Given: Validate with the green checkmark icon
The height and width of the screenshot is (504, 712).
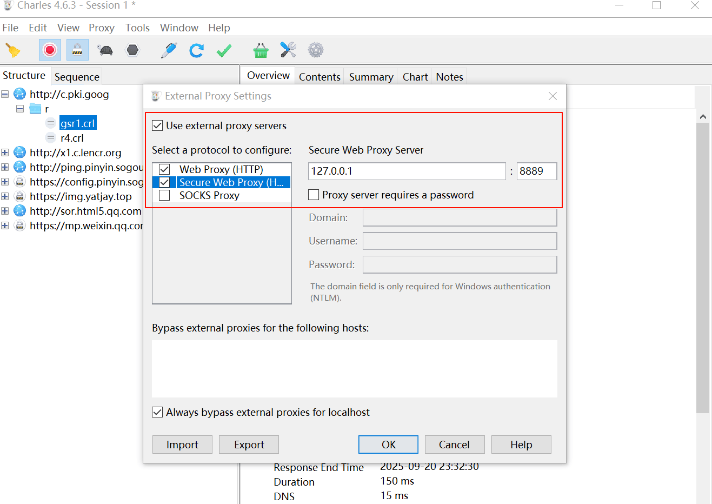Looking at the screenshot, I should (224, 50).
